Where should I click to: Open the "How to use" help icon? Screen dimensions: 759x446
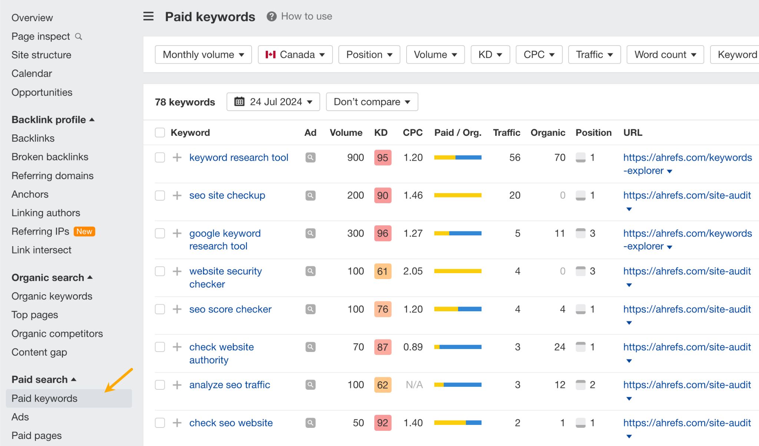[x=271, y=16]
